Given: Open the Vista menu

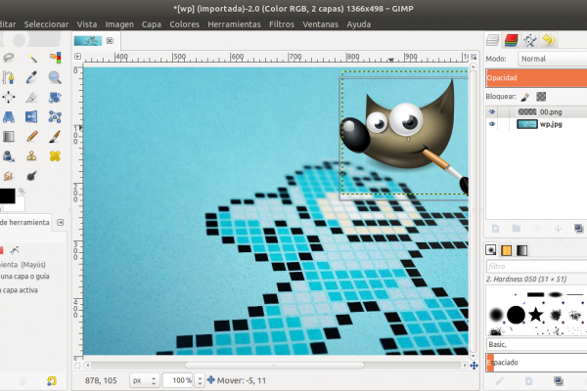Looking at the screenshot, I should 87,24.
